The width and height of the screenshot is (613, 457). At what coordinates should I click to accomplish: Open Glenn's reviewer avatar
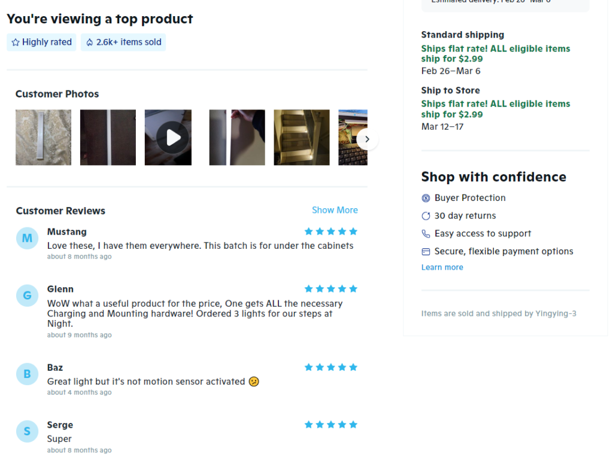[x=27, y=295]
